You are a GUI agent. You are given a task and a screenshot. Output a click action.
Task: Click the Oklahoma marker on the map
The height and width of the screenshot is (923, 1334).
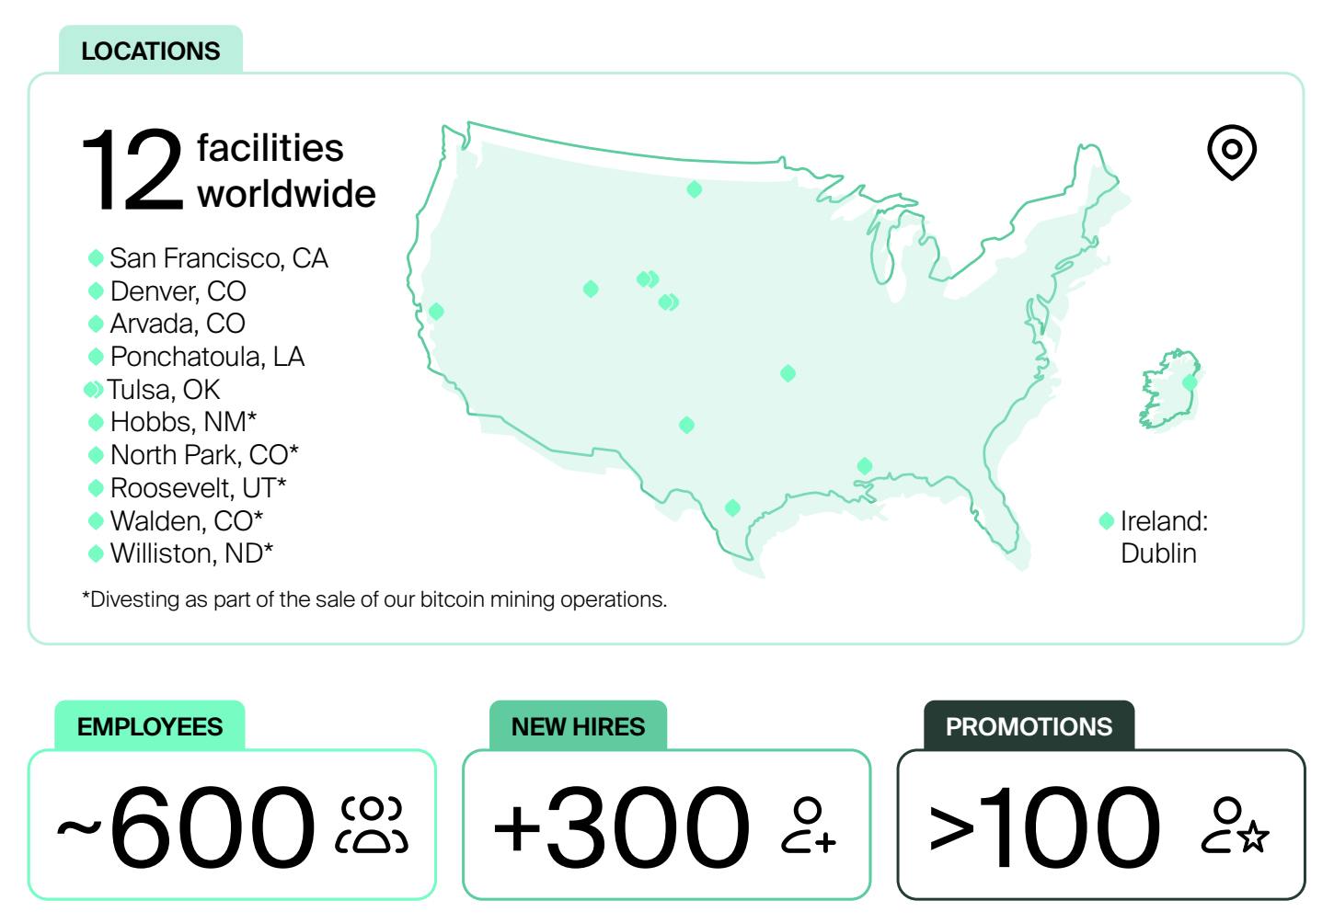(788, 373)
